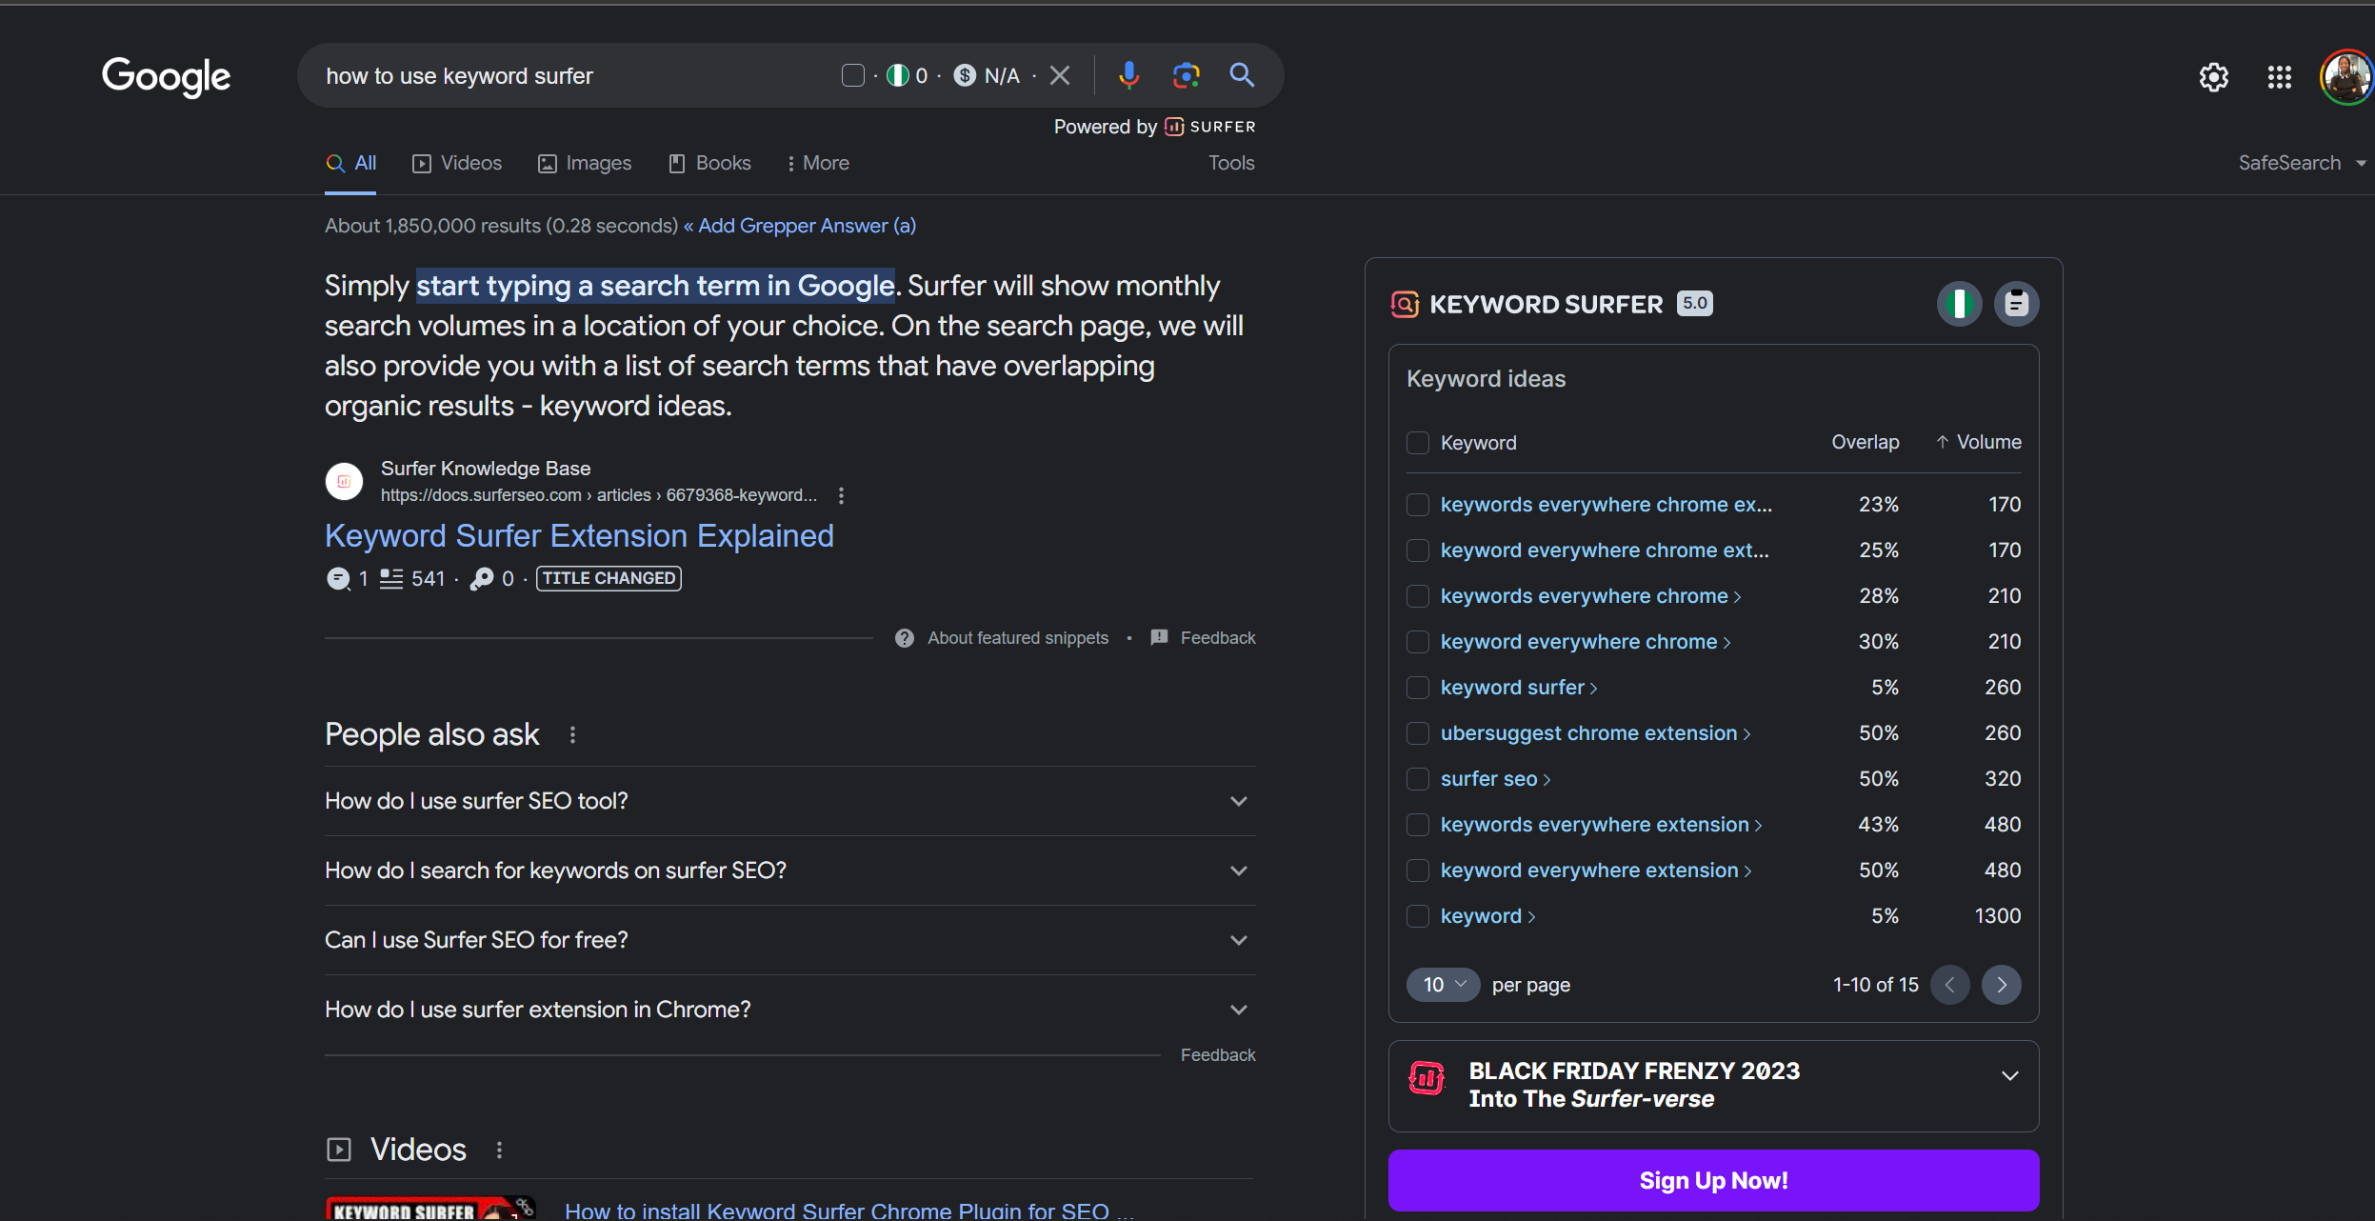The image size is (2375, 1221).
Task: Clear the search box with X
Action: pyautogui.click(x=1060, y=75)
